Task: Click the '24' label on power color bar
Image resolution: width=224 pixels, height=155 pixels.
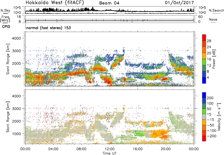Action: tap(209, 47)
